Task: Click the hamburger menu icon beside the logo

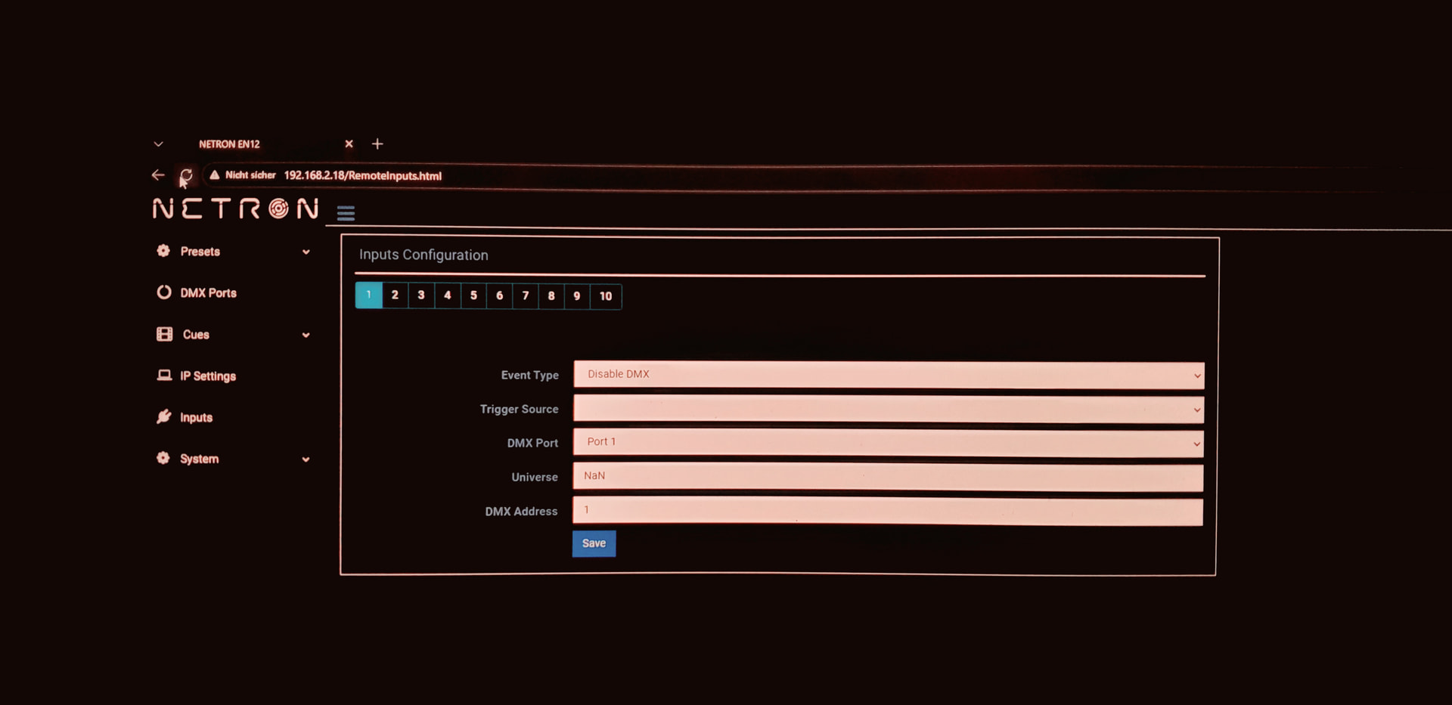Action: [x=346, y=213]
